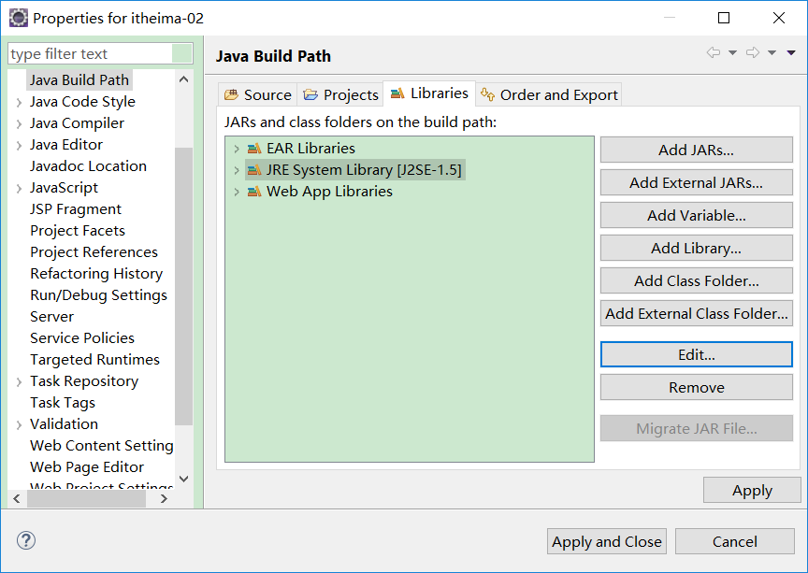Expand the EAR Libraries node
Viewport: 808px width, 573px height.
pos(237,149)
